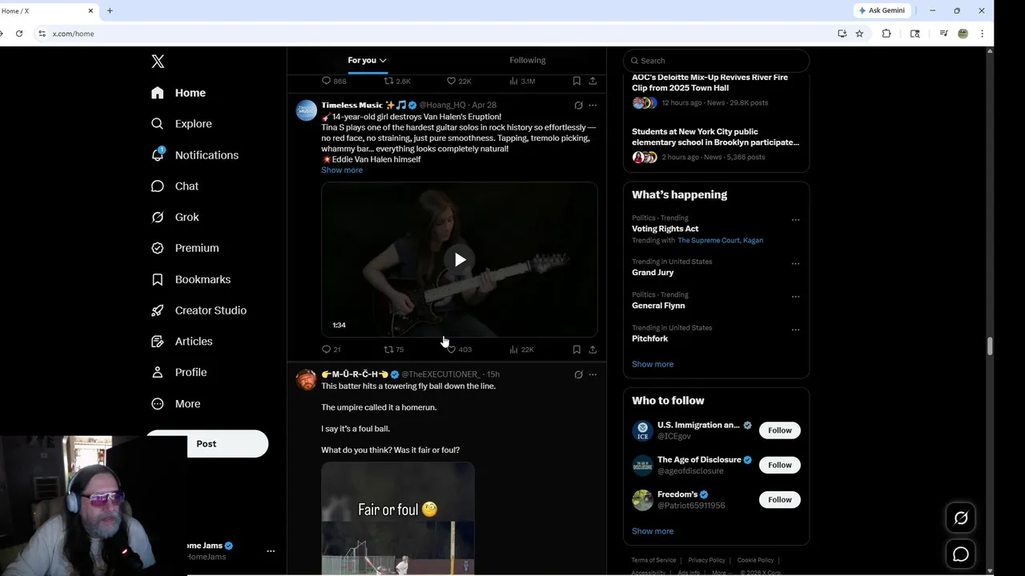Open the Privacy Policy link
The height and width of the screenshot is (576, 1025).
click(x=706, y=560)
